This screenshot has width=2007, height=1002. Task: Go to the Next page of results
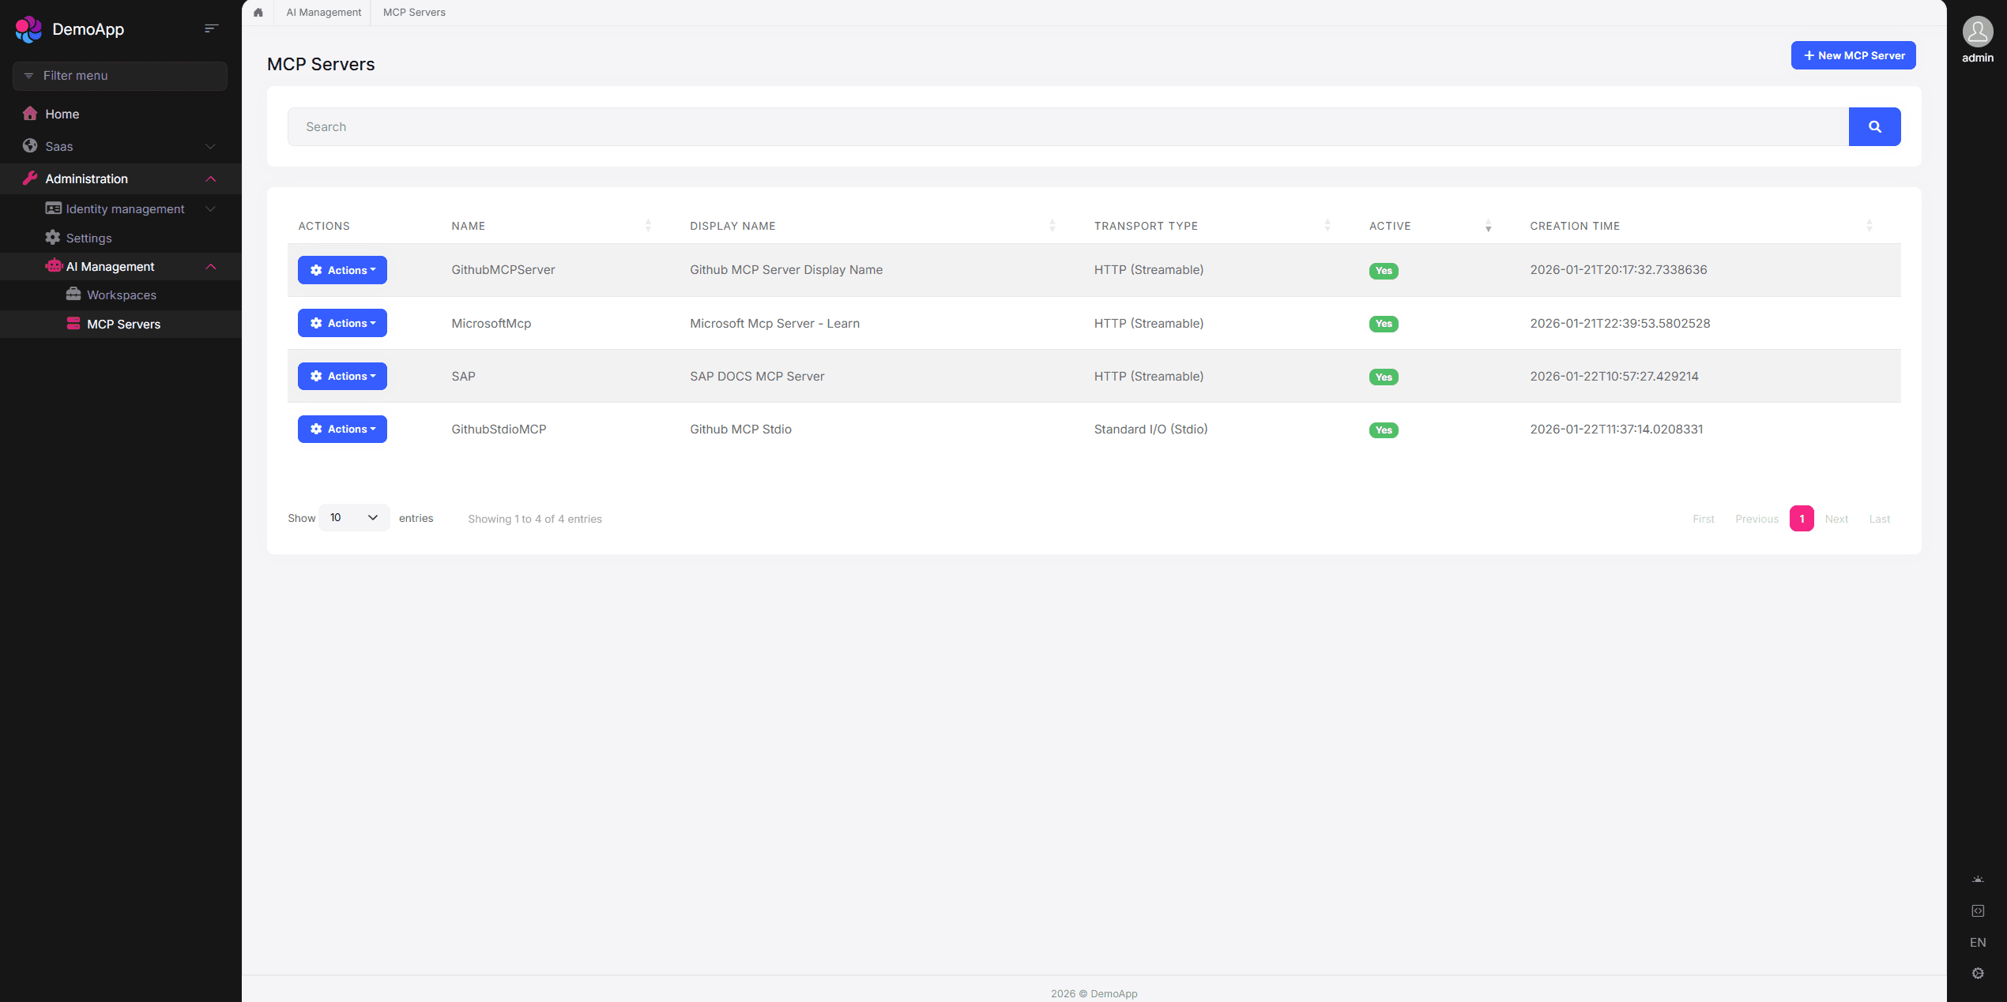(1836, 518)
